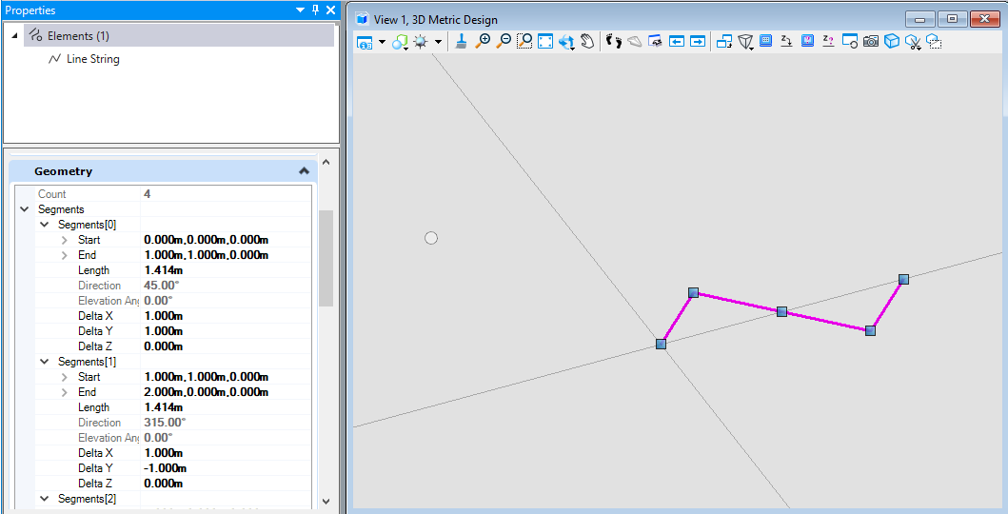Viewport: 1008px width, 514px height.
Task: Close the Properties panel
Action: (x=330, y=10)
